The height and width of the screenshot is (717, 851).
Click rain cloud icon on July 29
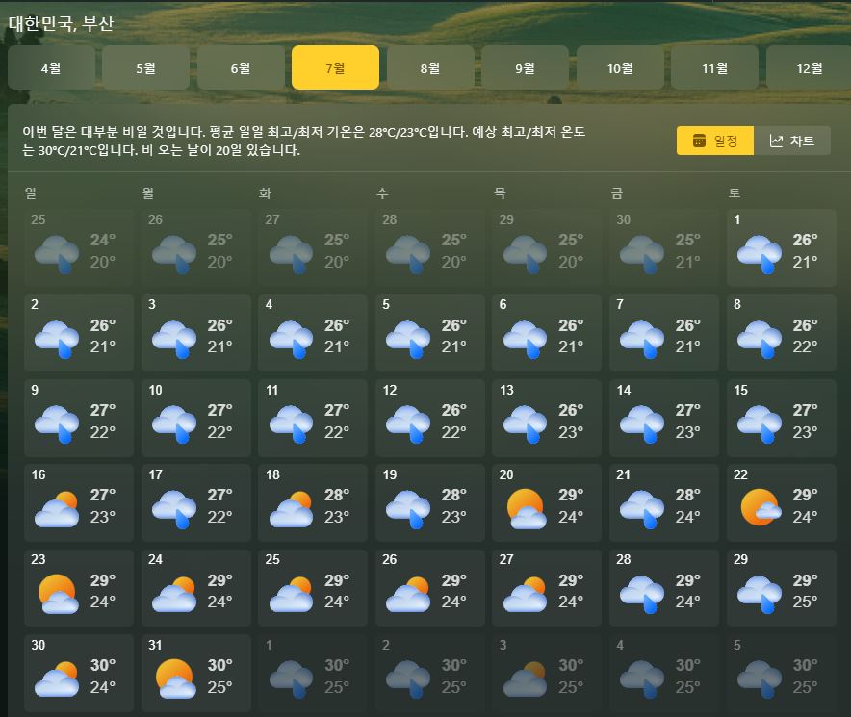point(760,595)
